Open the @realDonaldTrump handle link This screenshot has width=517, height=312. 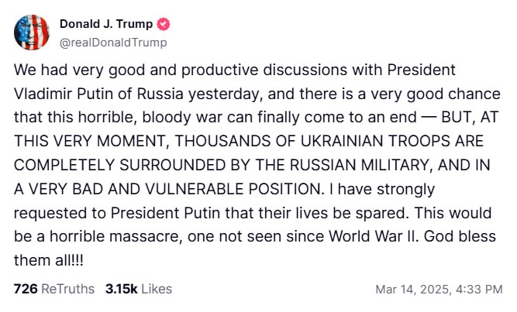pyautogui.click(x=112, y=42)
